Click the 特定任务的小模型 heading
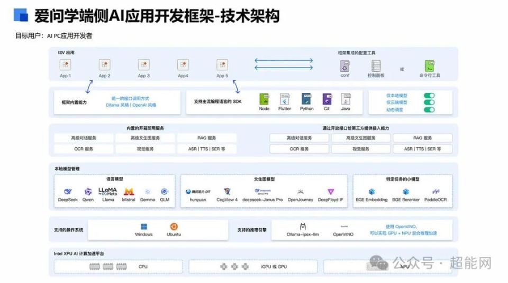The height and width of the screenshot is (283, 508). pyautogui.click(x=403, y=179)
